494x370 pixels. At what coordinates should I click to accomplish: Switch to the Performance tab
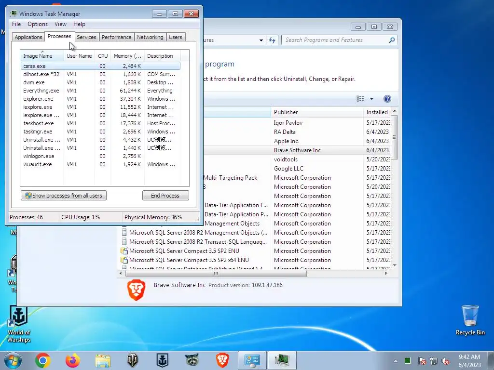click(x=116, y=37)
